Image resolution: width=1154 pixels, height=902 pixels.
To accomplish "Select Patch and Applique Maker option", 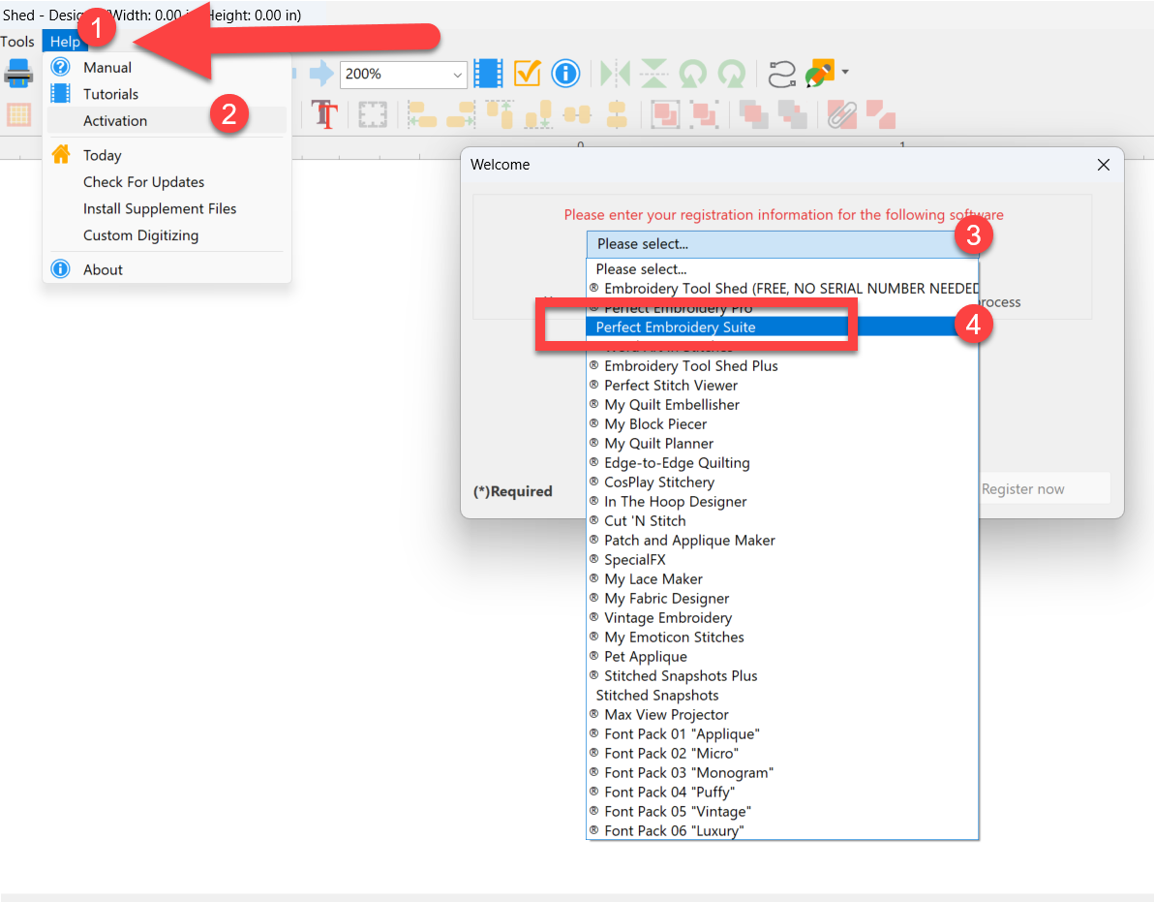I will [x=782, y=541].
